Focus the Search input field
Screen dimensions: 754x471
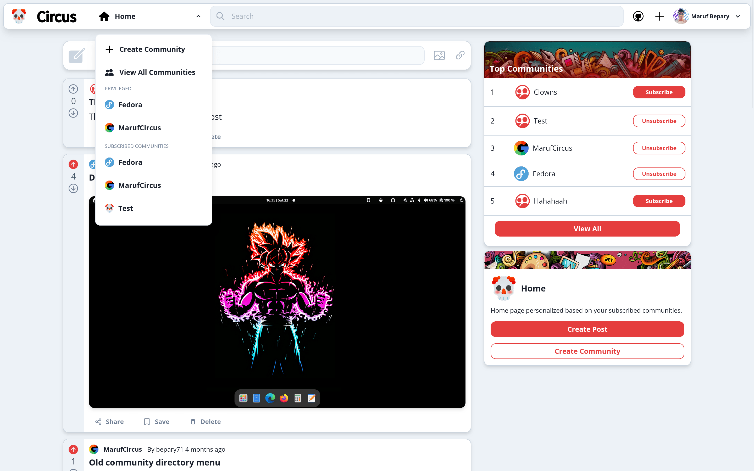[417, 16]
